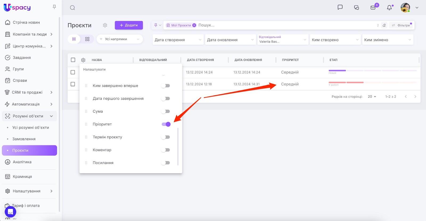Enable the Сума column toggle
426x221 pixels.
(166, 112)
